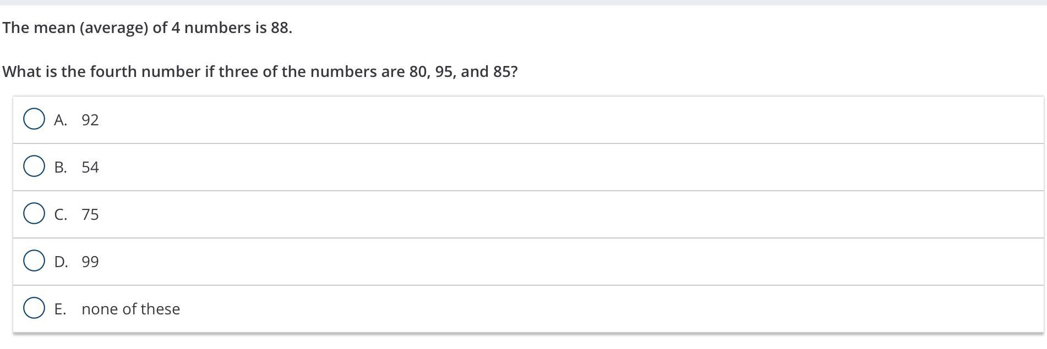Viewport: 1047px width, 349px height.
Task: Click the answer text 99
Action: 90,262
